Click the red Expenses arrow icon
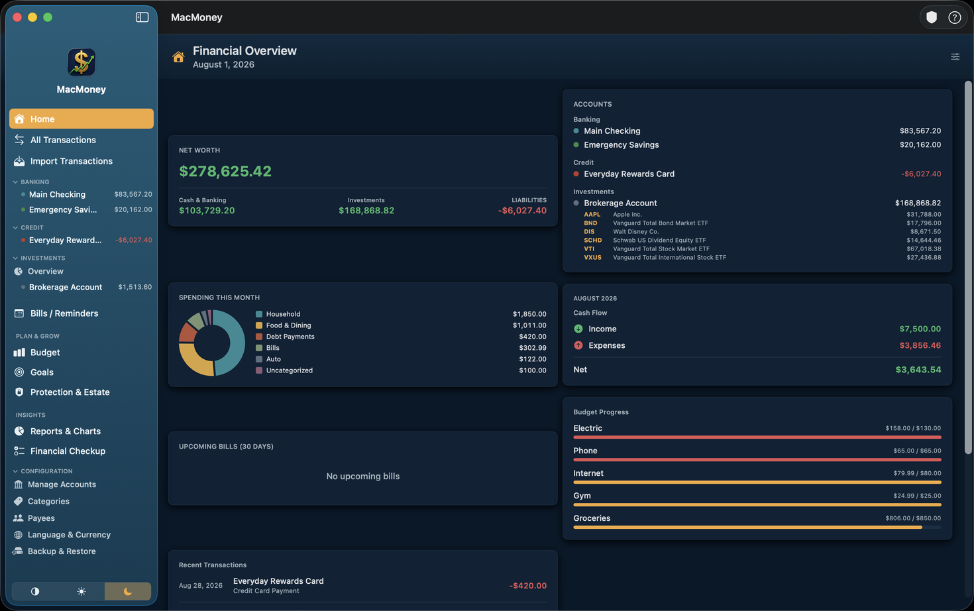The height and width of the screenshot is (611, 974). pyautogui.click(x=578, y=345)
